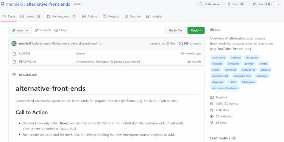Click the repository book icon beside mendel5
This screenshot has width=284, height=142.
click(x=3, y=4)
